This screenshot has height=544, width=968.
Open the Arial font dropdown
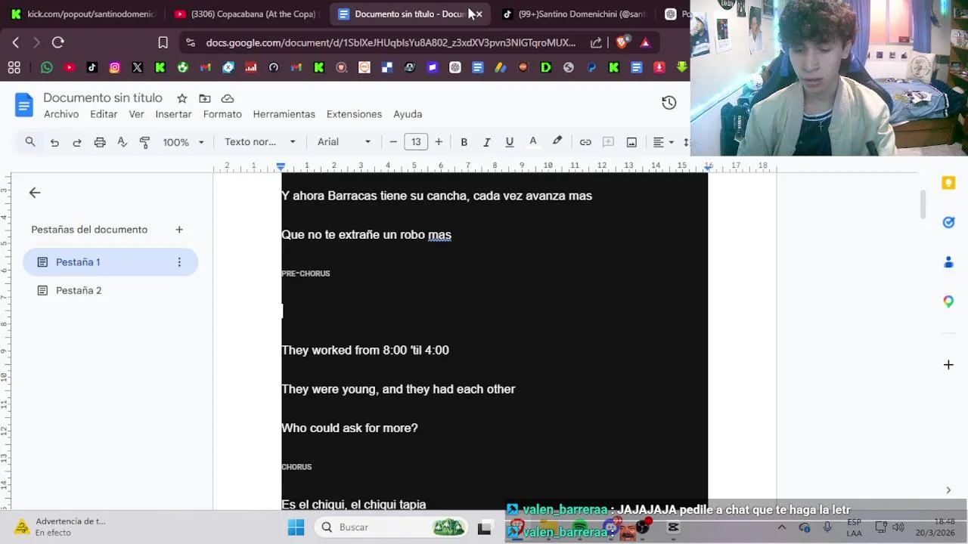(x=344, y=142)
